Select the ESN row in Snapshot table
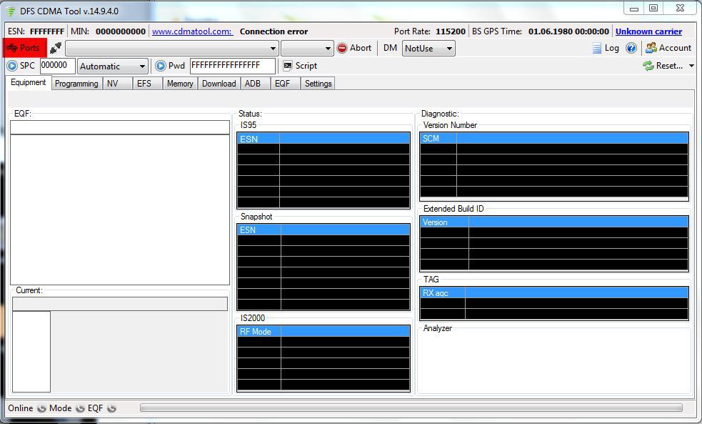This screenshot has height=424, width=702. pos(324,230)
